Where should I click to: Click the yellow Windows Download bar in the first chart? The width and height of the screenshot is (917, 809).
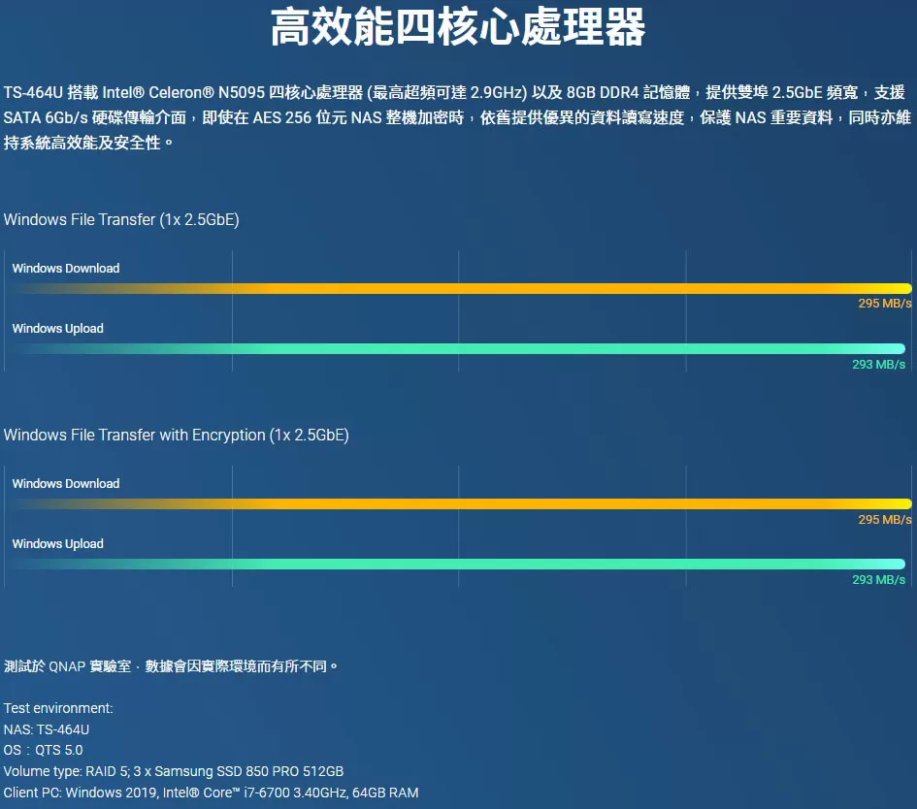click(462, 289)
